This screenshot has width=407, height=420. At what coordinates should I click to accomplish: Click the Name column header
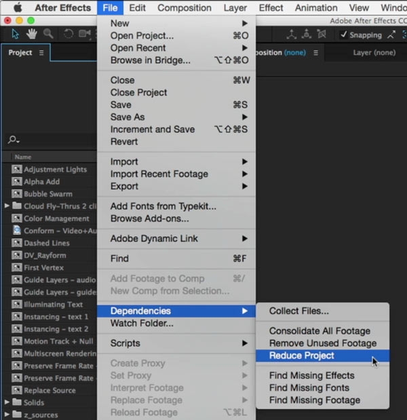[x=23, y=157]
